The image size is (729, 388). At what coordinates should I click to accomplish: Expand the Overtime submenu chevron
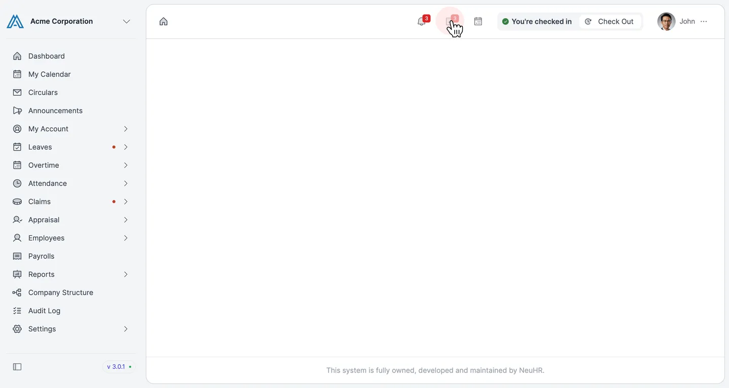pos(126,165)
